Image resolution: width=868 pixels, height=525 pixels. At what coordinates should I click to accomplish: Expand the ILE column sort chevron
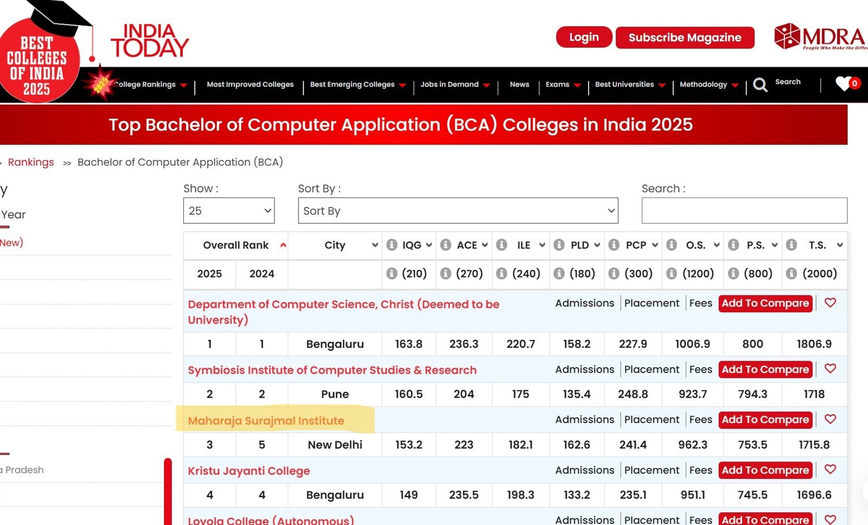pyautogui.click(x=542, y=245)
